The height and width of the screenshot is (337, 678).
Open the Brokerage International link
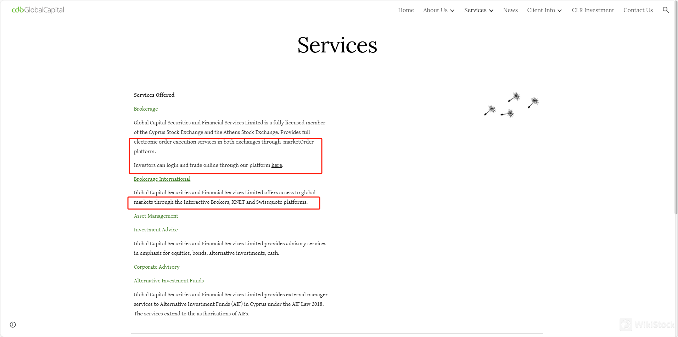162,179
